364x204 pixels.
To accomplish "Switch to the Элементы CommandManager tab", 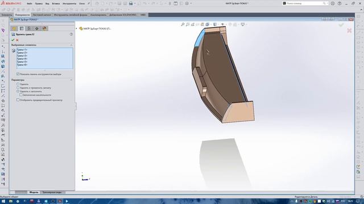I will (x=6, y=15).
